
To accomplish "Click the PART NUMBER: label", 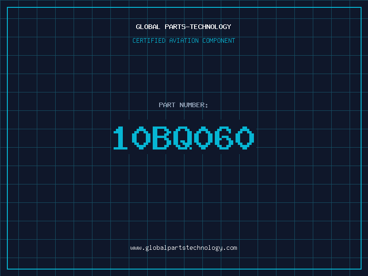I will [184, 105].
